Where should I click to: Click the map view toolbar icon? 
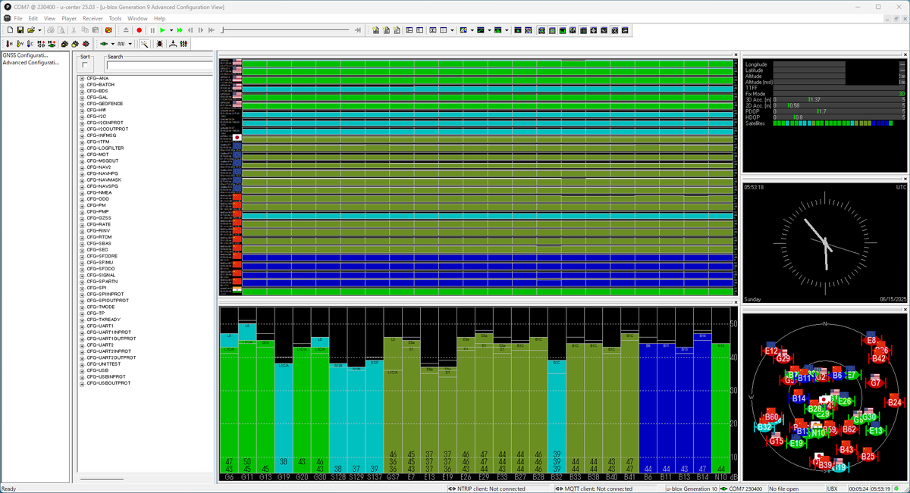pos(463,30)
